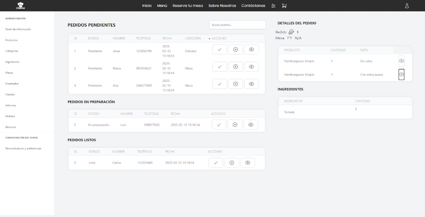Open Productos in admin sidebar
425x217 pixels.
[x=11, y=40]
